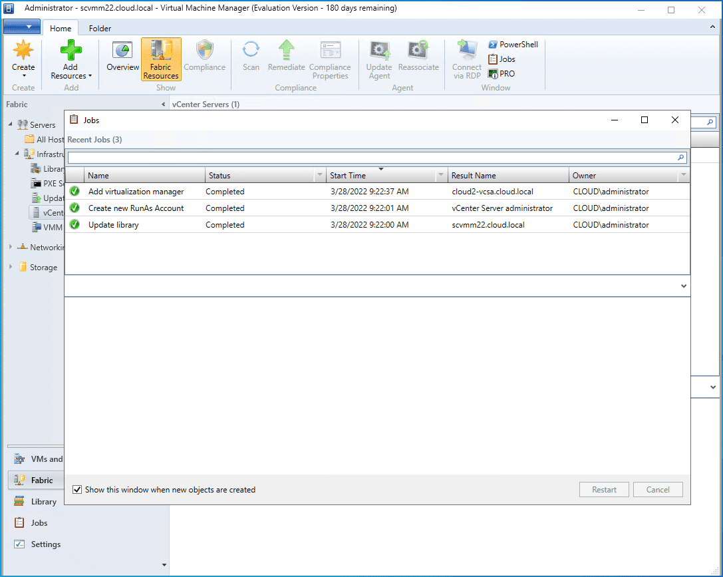The height and width of the screenshot is (577, 723).
Task: Select the VMM tree item under Infrastructure
Action: pyautogui.click(x=47, y=228)
